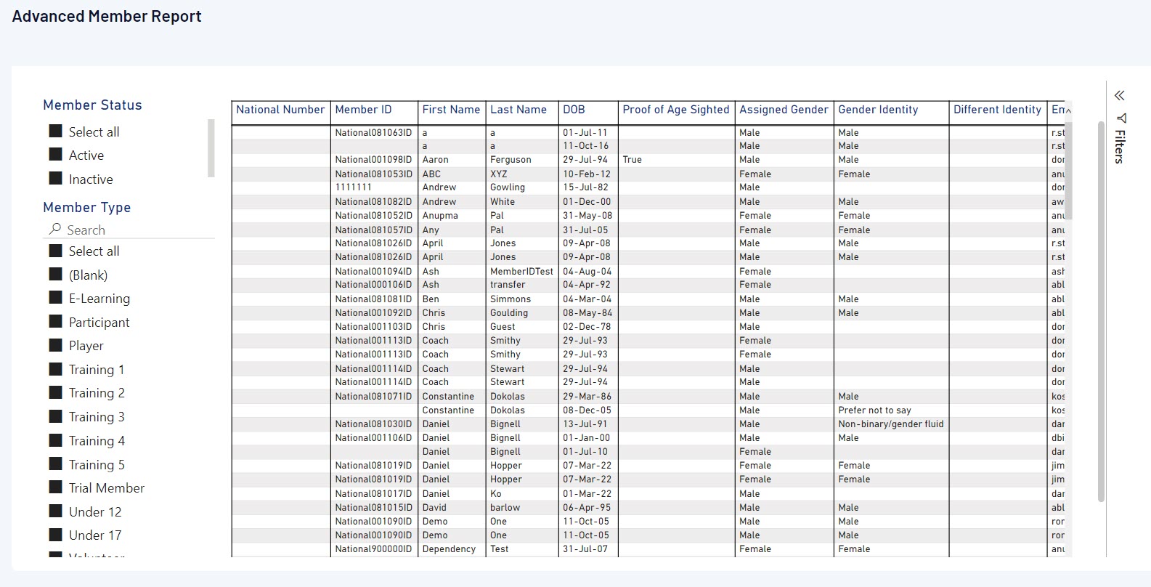Click the table's vertical scrollbar thumb

1068,171
